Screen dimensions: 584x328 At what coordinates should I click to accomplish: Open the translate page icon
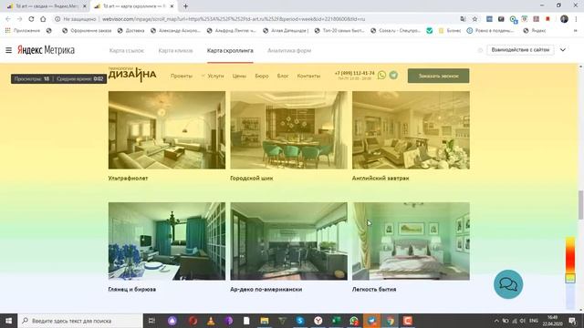(x=463, y=19)
